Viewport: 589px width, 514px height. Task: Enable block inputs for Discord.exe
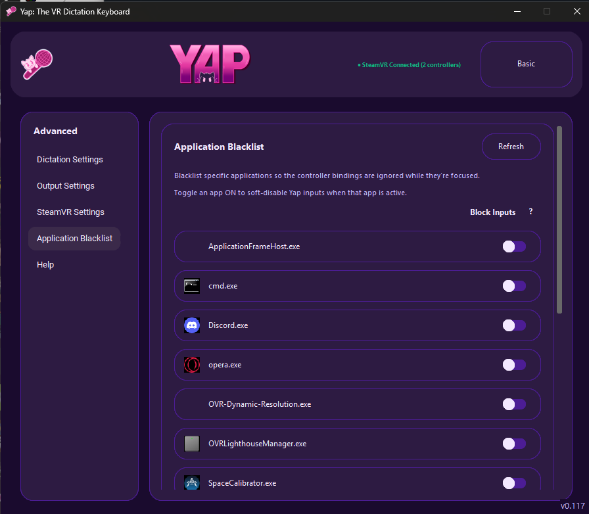pyautogui.click(x=514, y=325)
